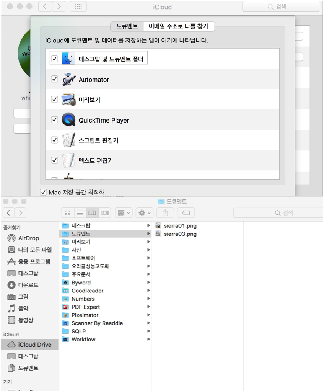Expand the Byword folder arrow
The image size is (324, 392).
point(149,283)
